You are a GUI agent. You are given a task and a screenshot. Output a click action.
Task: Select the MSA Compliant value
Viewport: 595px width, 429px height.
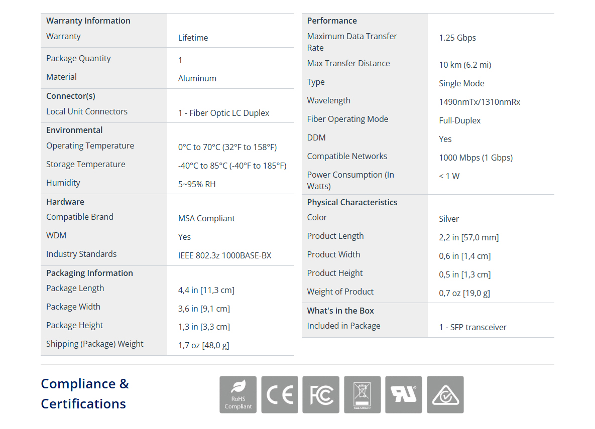tap(206, 218)
